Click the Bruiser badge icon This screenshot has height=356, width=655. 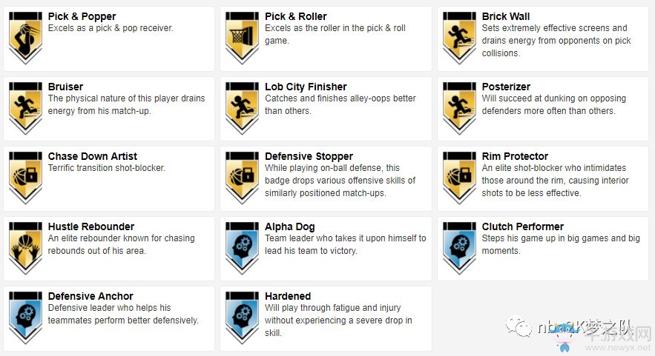pos(25,108)
